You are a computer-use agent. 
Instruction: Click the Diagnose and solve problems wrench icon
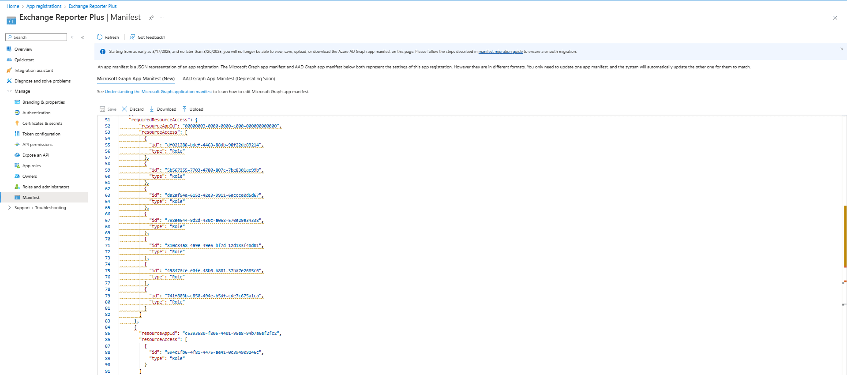9,81
